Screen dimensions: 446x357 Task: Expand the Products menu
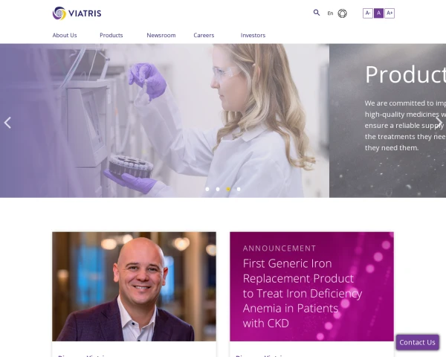pyautogui.click(x=111, y=35)
